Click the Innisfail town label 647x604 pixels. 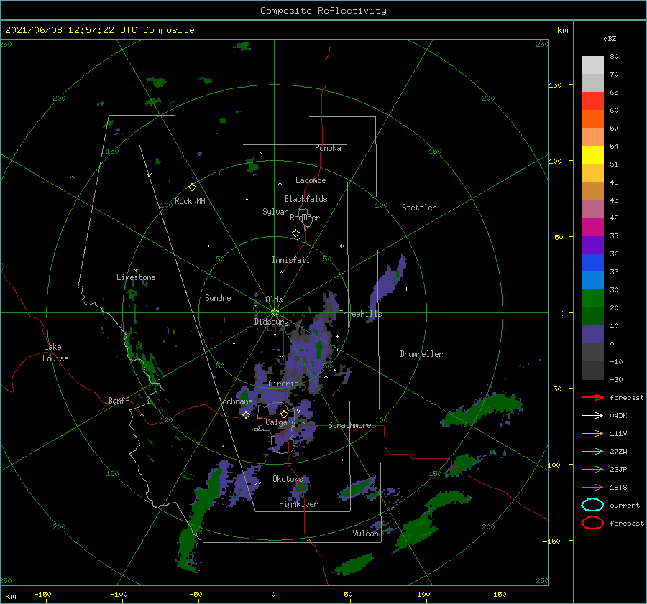point(290,260)
